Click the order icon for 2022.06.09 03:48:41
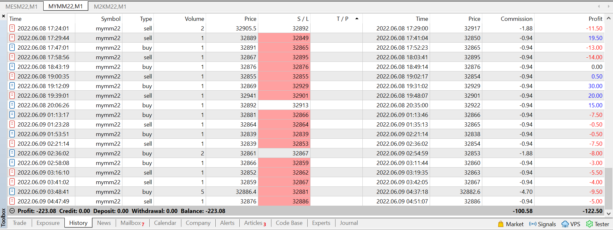Image resolution: width=613 pixels, height=230 pixels. click(x=12, y=192)
